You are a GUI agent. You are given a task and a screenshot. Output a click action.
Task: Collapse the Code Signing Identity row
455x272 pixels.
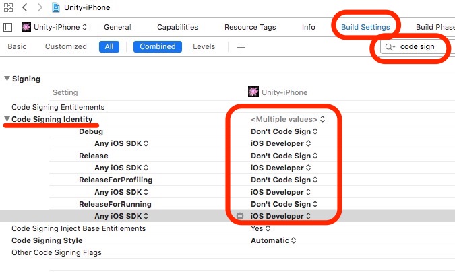pyautogui.click(x=7, y=119)
